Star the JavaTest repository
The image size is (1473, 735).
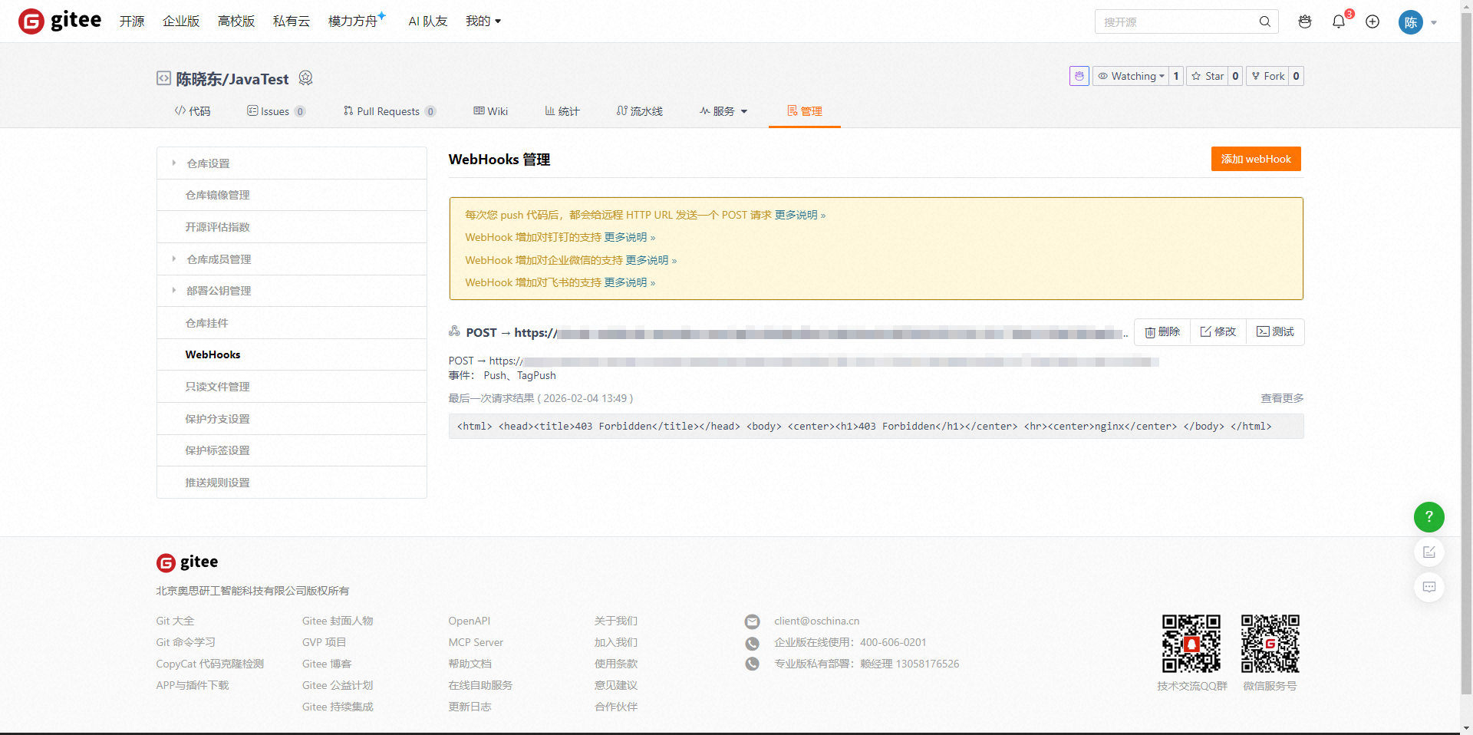tap(1208, 76)
